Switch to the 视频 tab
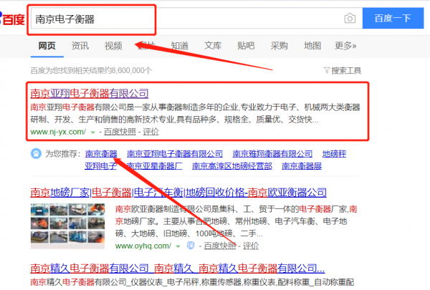 113,46
